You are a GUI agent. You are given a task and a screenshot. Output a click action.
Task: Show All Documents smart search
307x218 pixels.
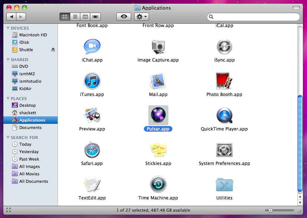pos(30,181)
